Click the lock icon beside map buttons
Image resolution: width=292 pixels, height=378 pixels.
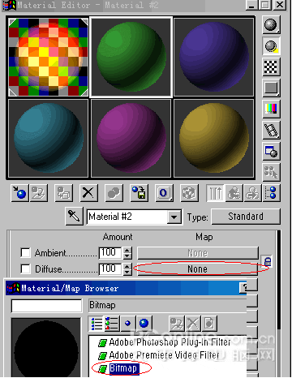[x=267, y=262]
